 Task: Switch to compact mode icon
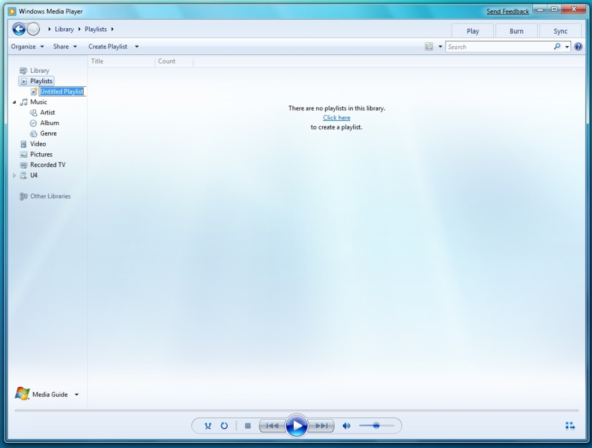[x=570, y=425]
